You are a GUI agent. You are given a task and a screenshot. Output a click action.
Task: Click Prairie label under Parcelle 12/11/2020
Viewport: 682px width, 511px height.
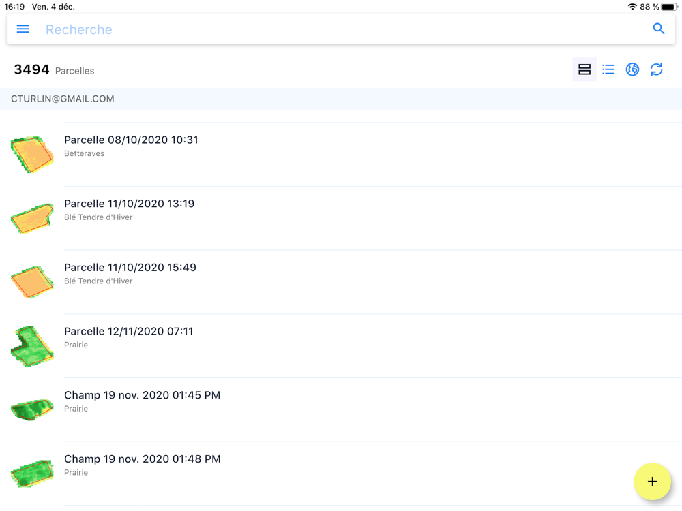click(x=76, y=345)
